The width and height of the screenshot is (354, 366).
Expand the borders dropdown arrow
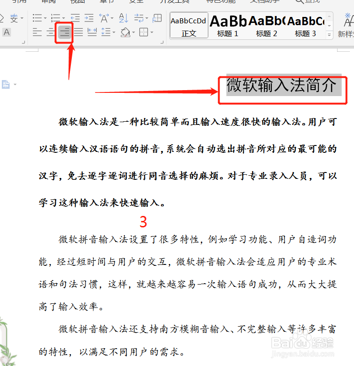(152, 32)
